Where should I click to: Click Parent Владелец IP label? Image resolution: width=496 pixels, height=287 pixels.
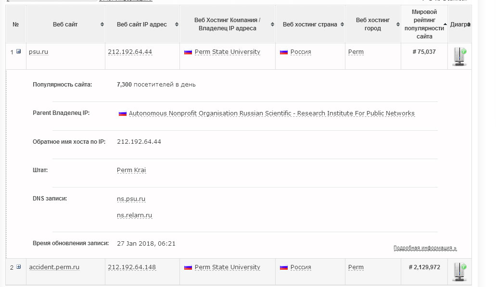[61, 113]
